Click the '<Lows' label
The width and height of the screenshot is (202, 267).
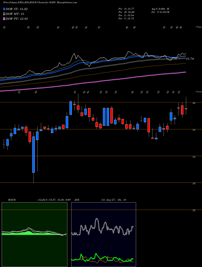click(x=198, y=91)
